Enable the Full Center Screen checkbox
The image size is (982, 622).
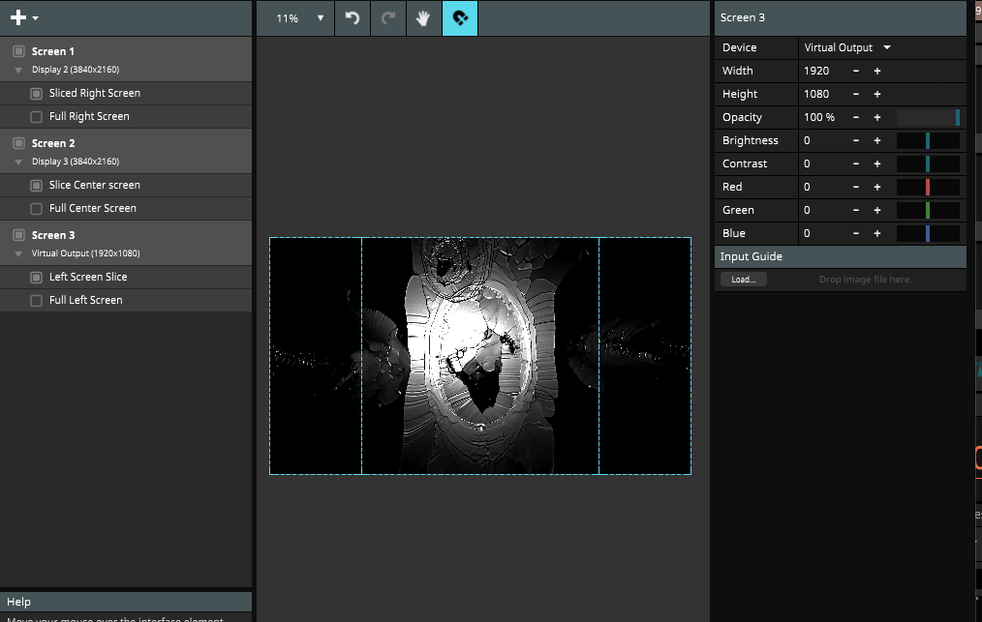point(36,209)
